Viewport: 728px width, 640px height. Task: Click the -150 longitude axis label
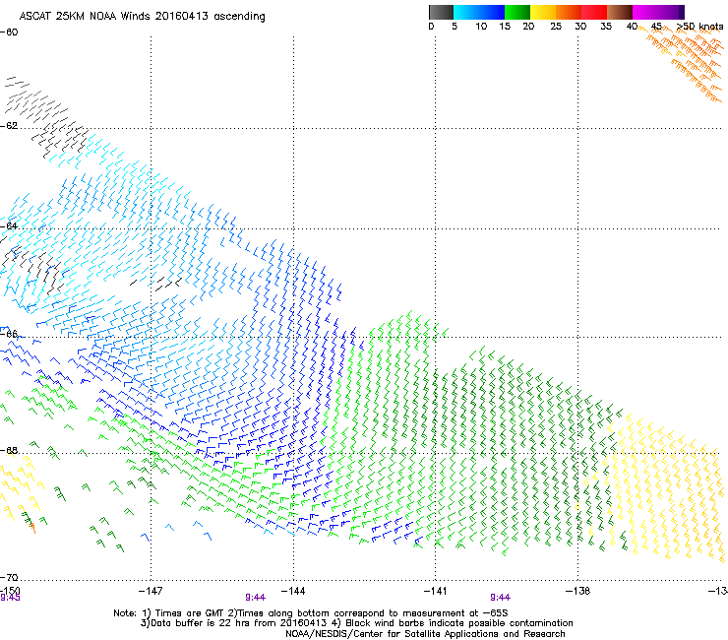click(10, 591)
